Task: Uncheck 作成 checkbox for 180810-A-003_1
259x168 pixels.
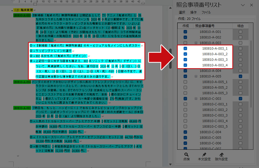Action: point(185,49)
